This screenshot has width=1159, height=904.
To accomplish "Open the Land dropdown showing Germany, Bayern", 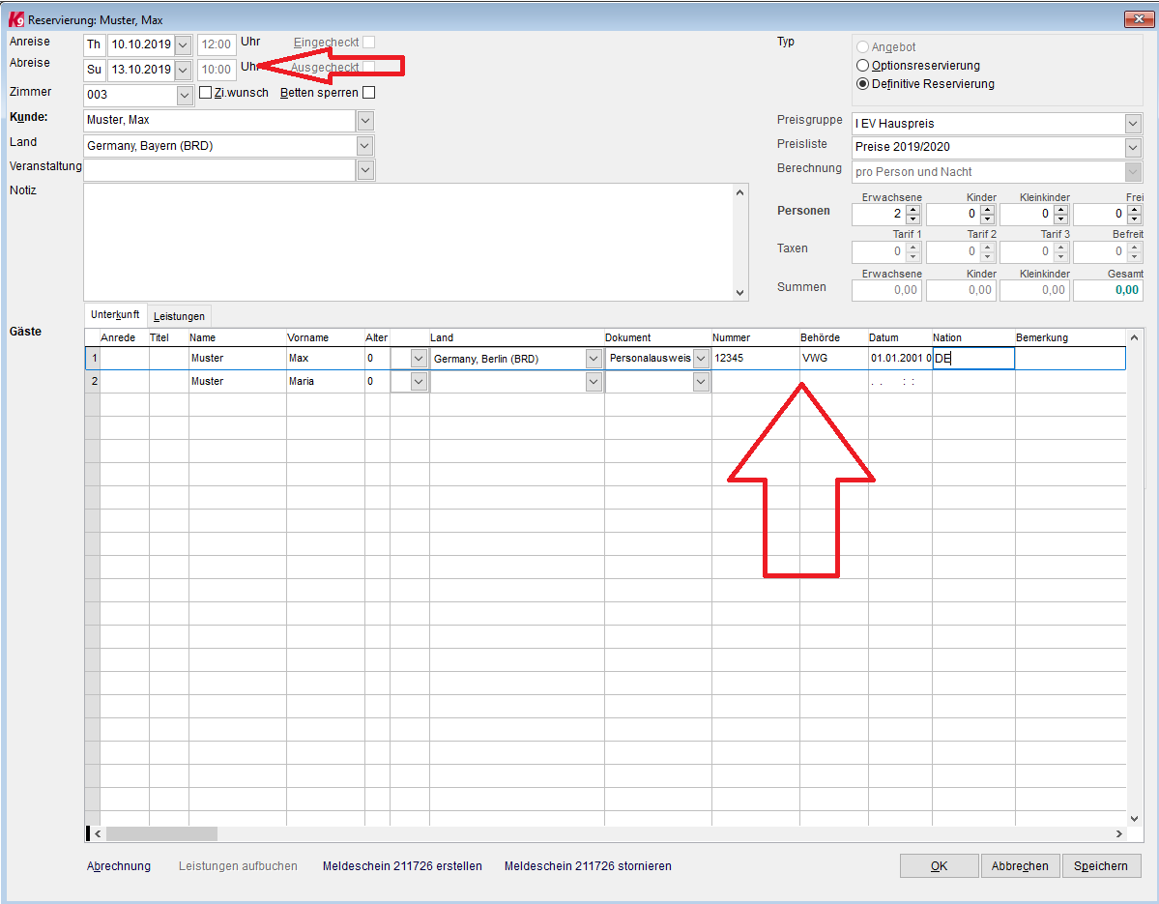I will [x=365, y=146].
